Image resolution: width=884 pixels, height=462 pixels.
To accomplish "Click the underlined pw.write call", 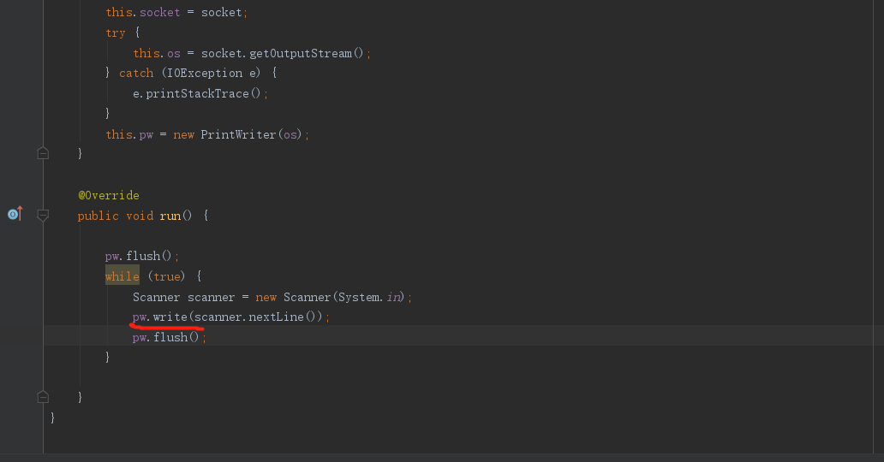I will point(160,317).
